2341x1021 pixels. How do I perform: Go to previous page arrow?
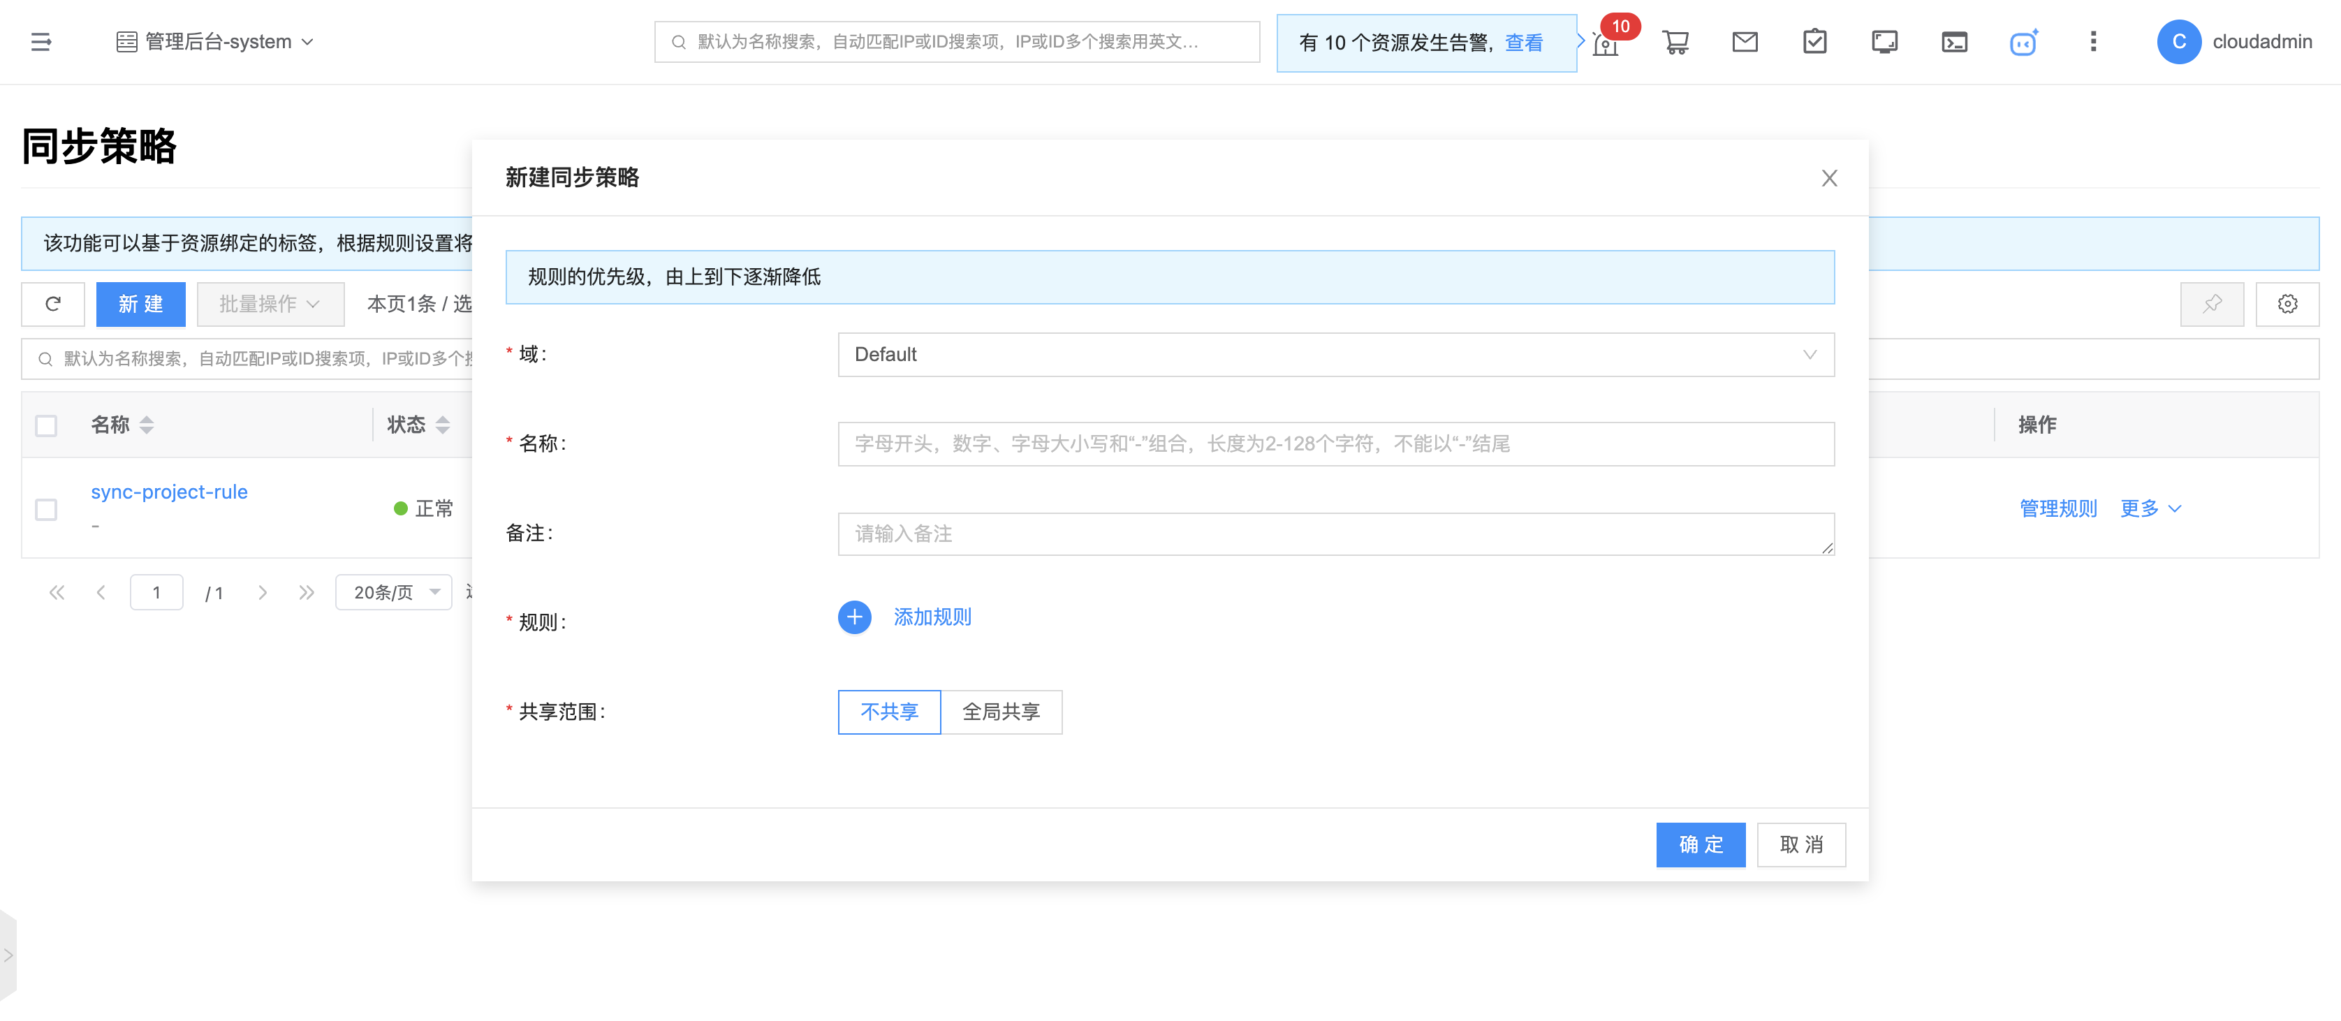[x=101, y=592]
